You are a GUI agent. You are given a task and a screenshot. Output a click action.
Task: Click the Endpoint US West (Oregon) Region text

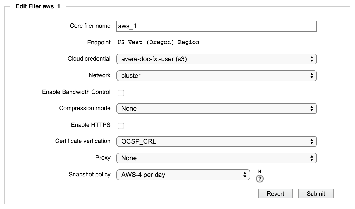pyautogui.click(x=158, y=42)
